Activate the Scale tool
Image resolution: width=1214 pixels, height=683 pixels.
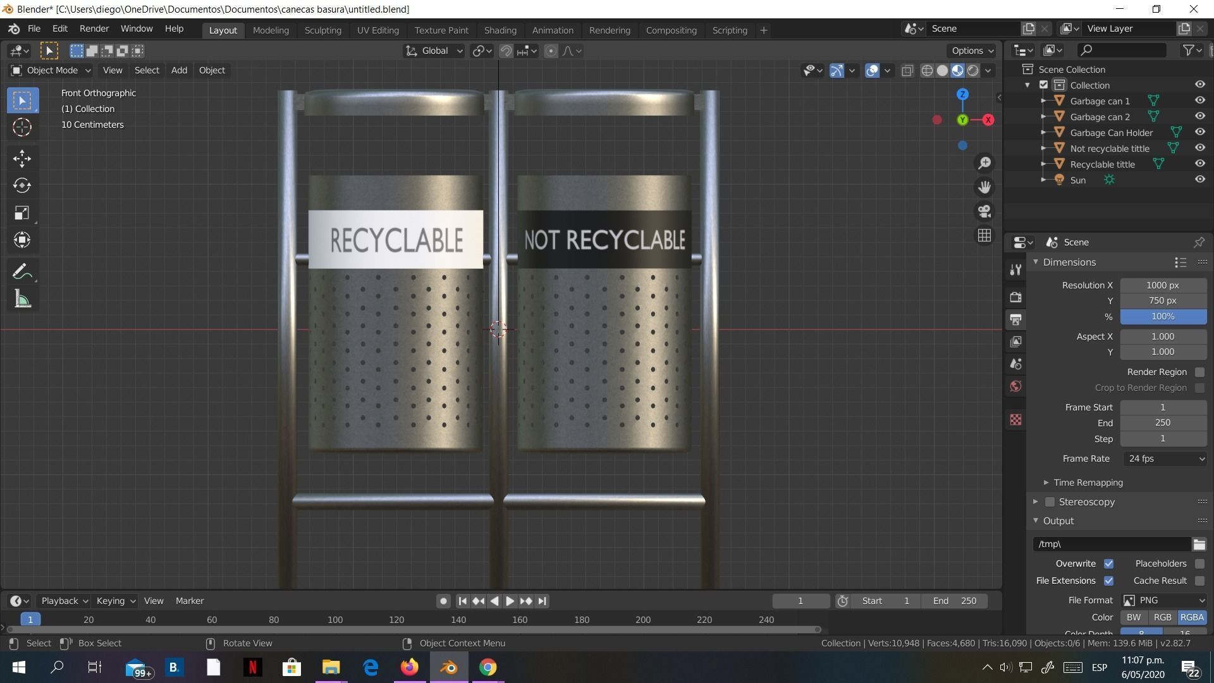(x=22, y=212)
